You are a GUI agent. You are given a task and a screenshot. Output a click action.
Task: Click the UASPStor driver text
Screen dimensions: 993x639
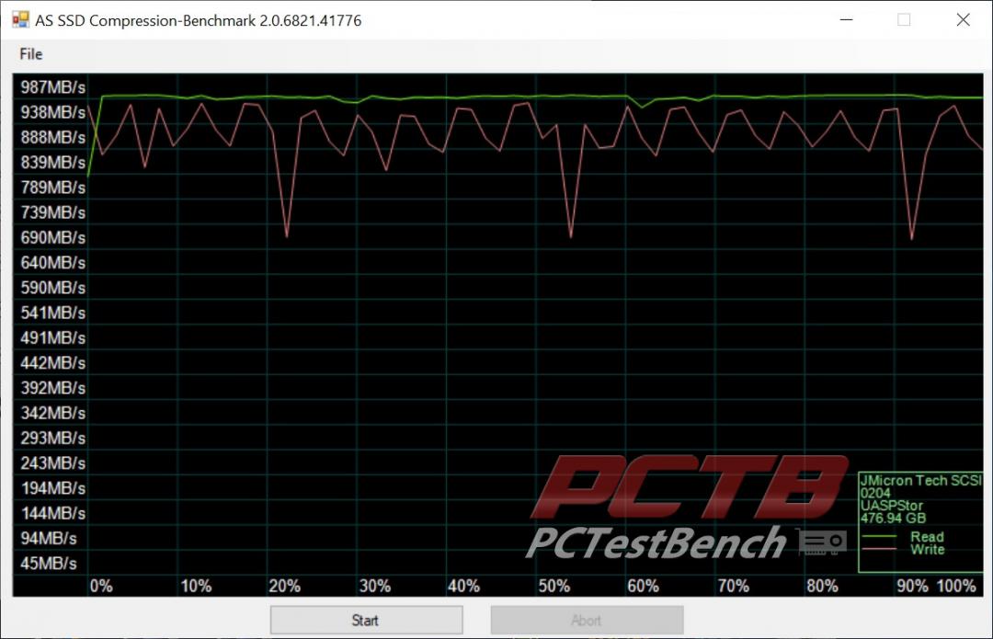(892, 506)
